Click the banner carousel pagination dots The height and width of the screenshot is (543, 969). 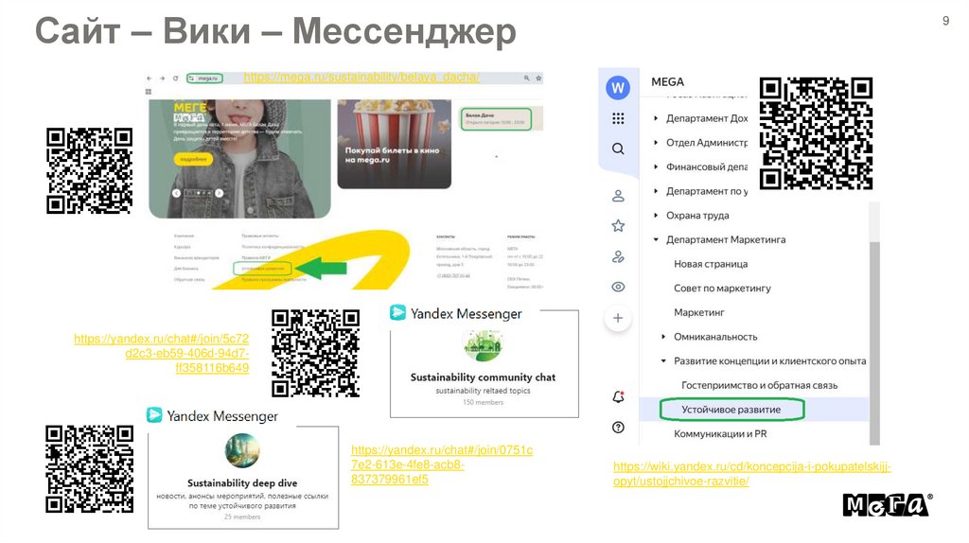(198, 193)
